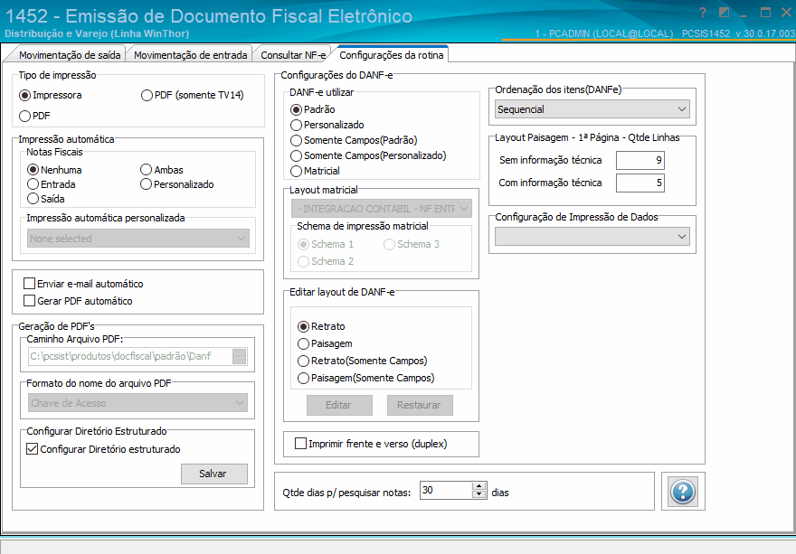Open Consultar NF-e tab
796x554 pixels.
[293, 55]
